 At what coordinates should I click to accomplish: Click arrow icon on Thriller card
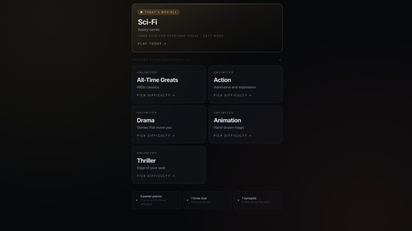point(173,176)
